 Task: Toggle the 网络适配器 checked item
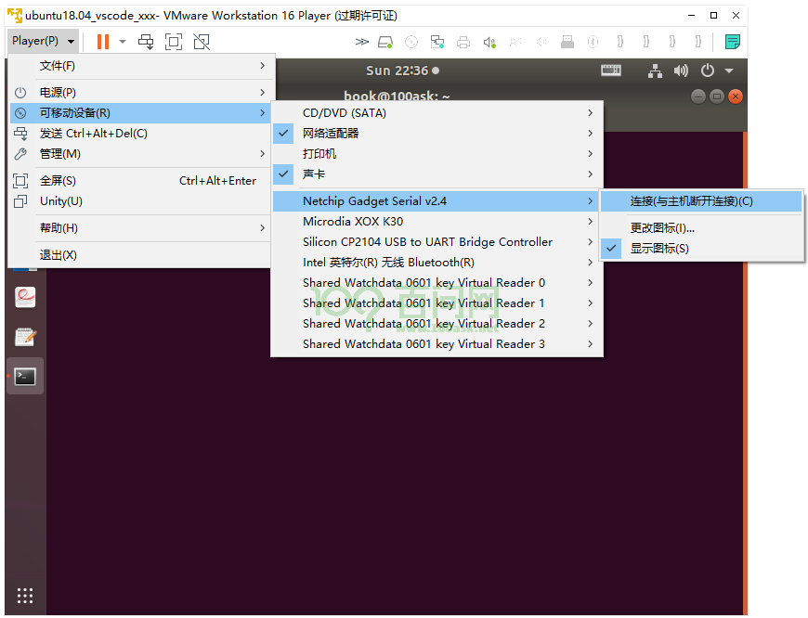[437, 134]
